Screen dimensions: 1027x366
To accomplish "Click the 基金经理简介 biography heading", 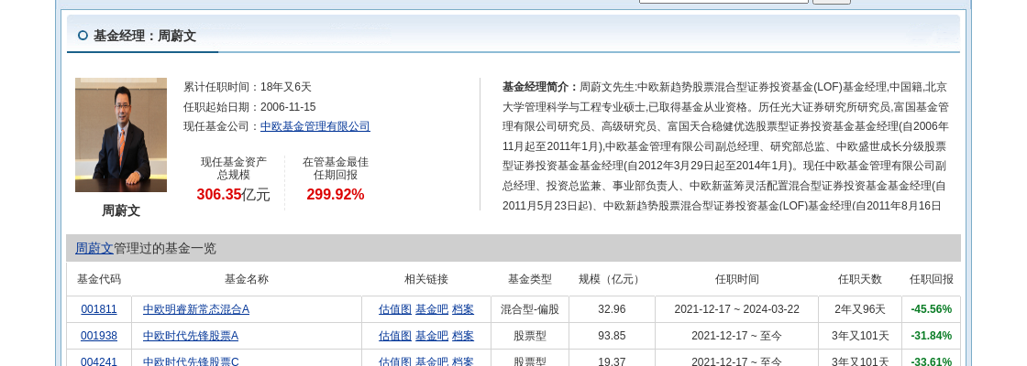I will pos(541,86).
